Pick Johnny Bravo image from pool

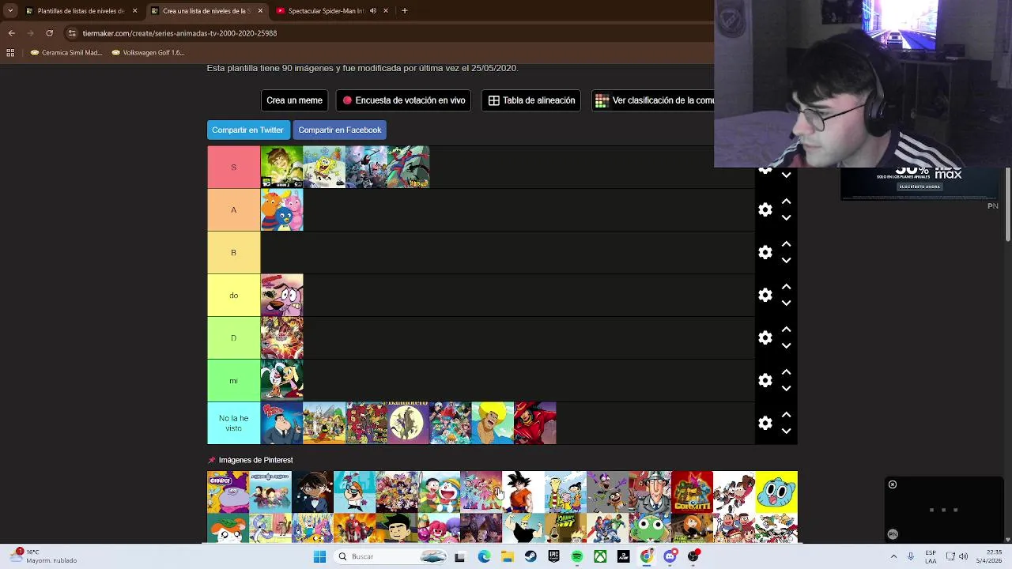(523, 528)
